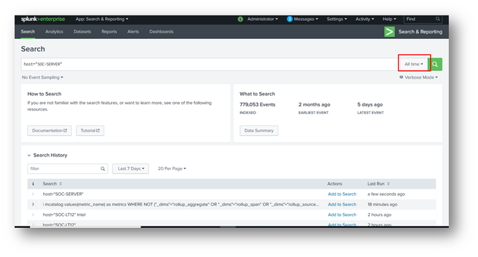Open the Help menu
This screenshot has height=257, width=478.
[390, 19]
